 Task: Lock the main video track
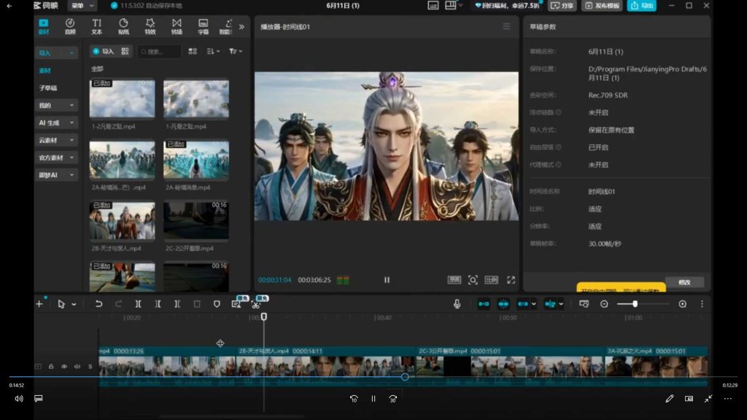(x=51, y=366)
